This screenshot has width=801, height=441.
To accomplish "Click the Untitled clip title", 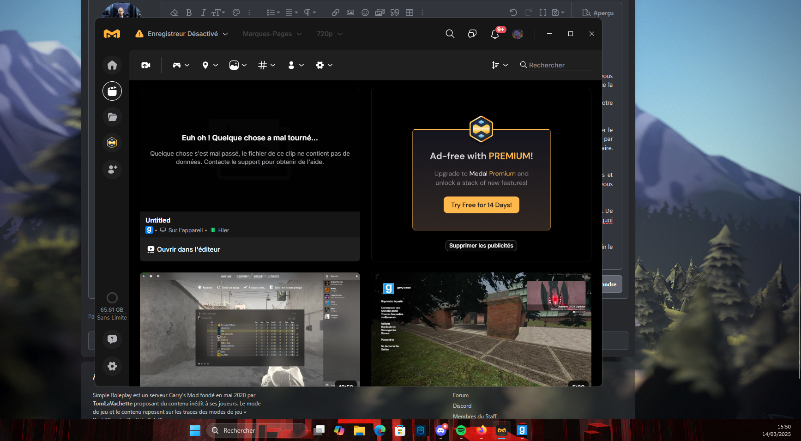I will point(158,220).
